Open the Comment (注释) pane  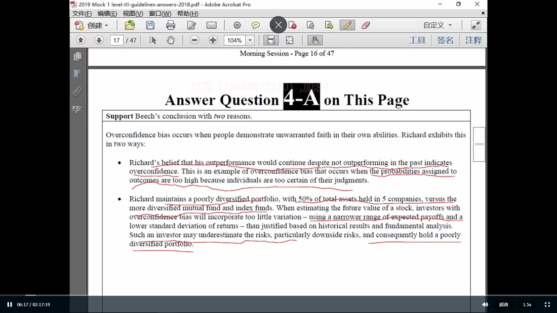click(x=473, y=40)
